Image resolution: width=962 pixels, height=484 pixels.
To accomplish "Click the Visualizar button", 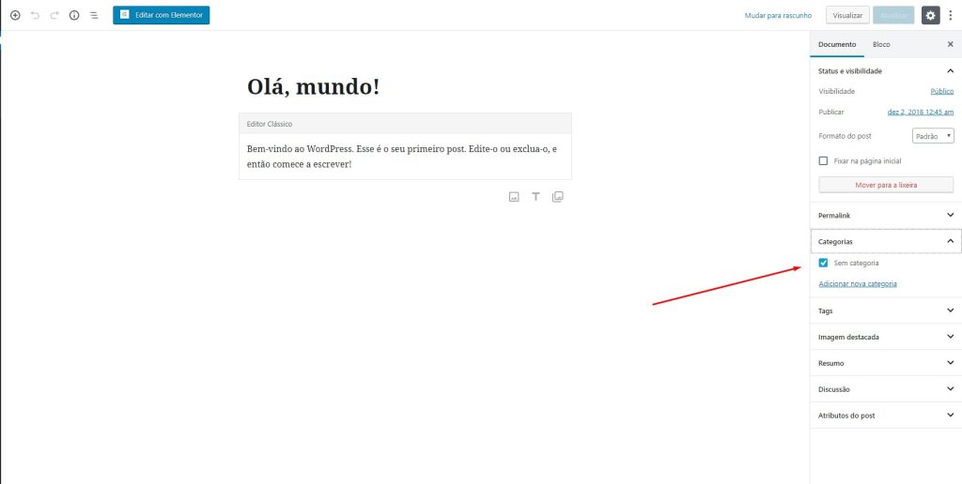I will 847,15.
